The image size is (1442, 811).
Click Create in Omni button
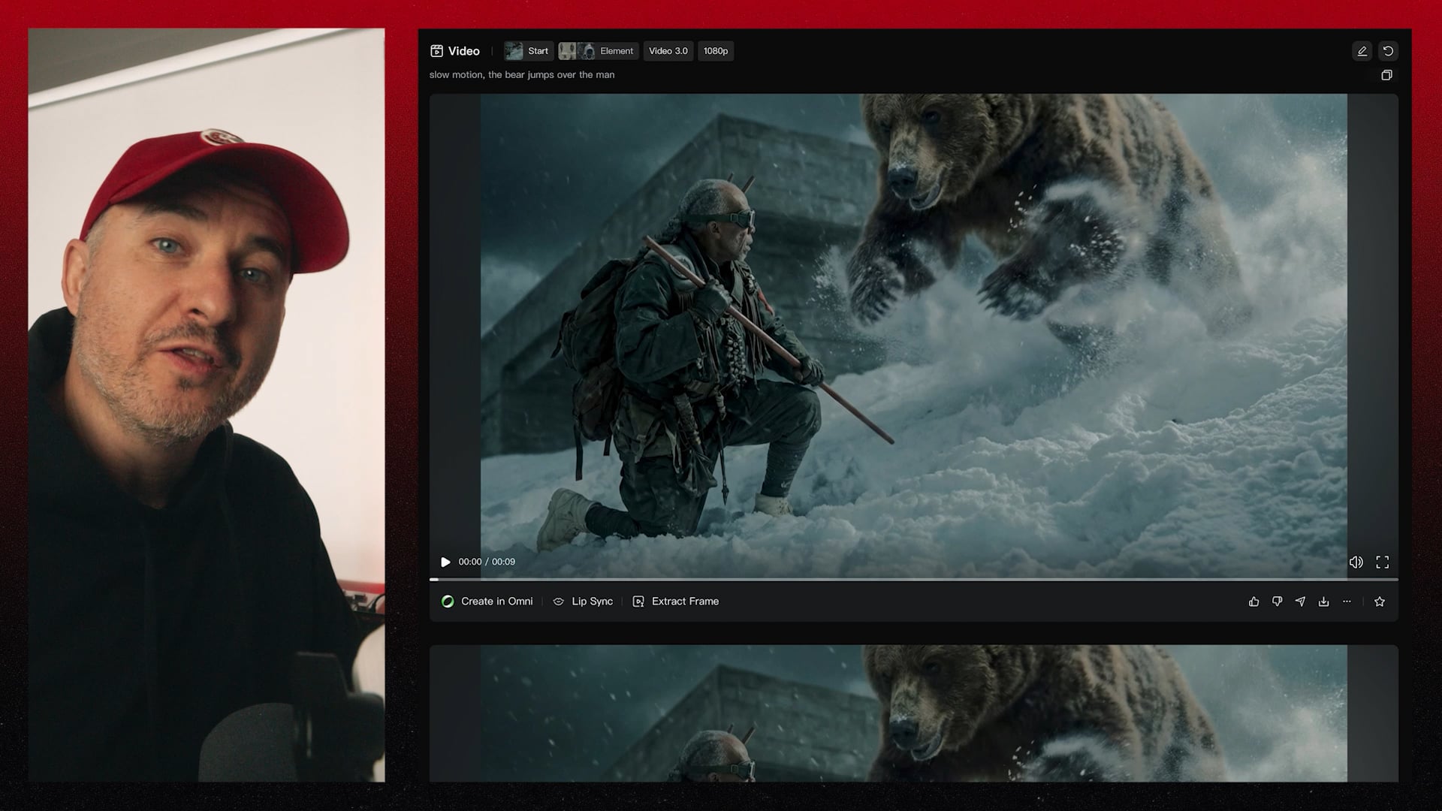pyautogui.click(x=487, y=601)
